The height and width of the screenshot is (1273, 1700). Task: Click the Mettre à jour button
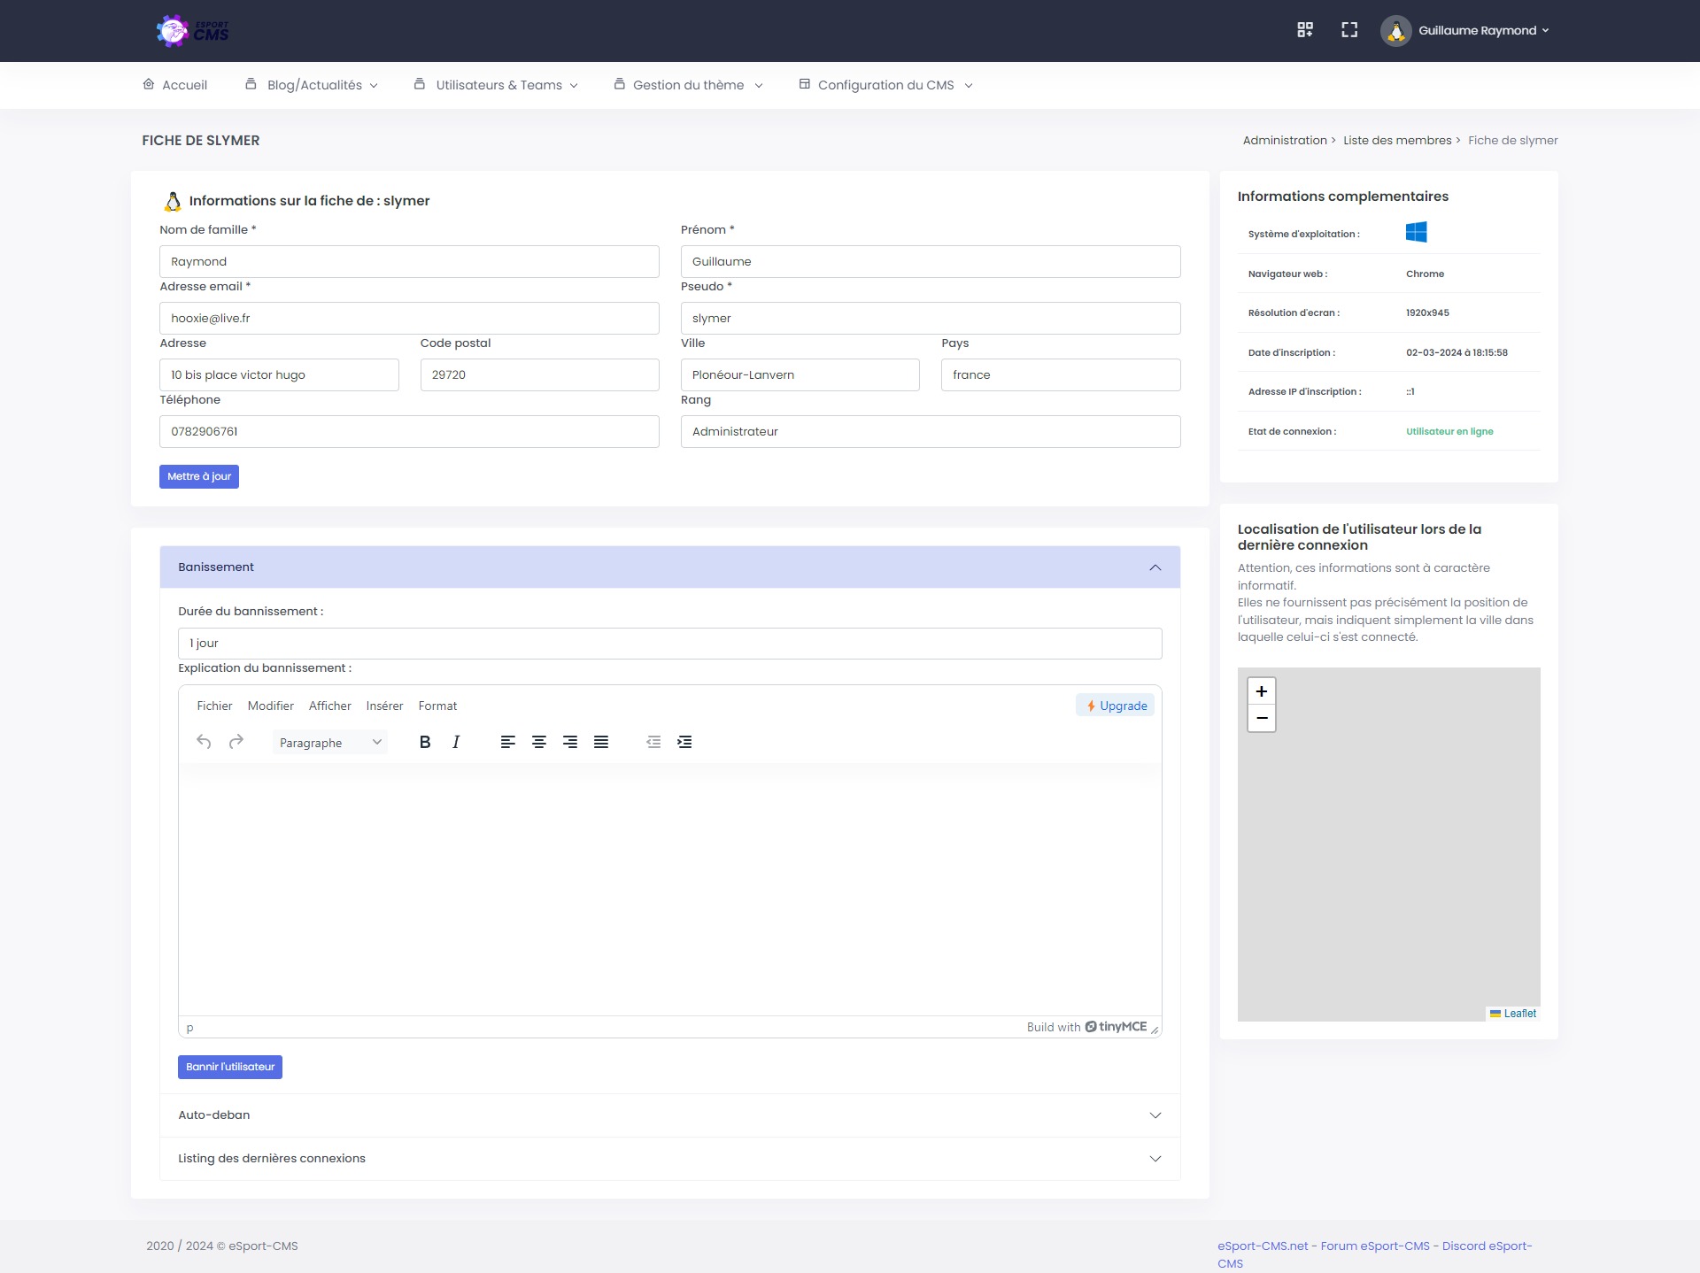(199, 476)
